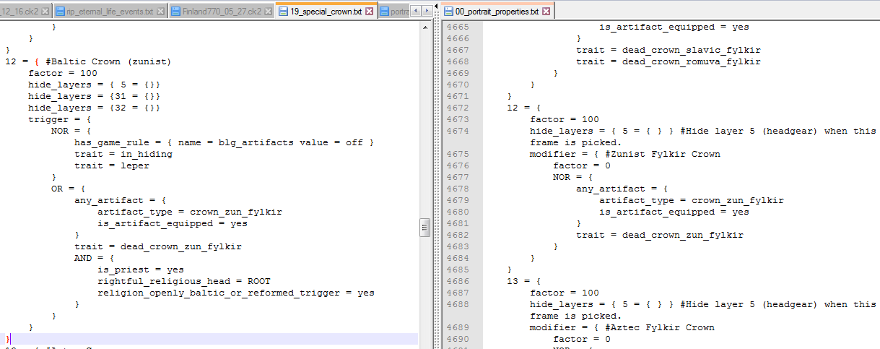
Task: Close the Finland770_05_27.ck2 tab
Action: click(x=269, y=12)
